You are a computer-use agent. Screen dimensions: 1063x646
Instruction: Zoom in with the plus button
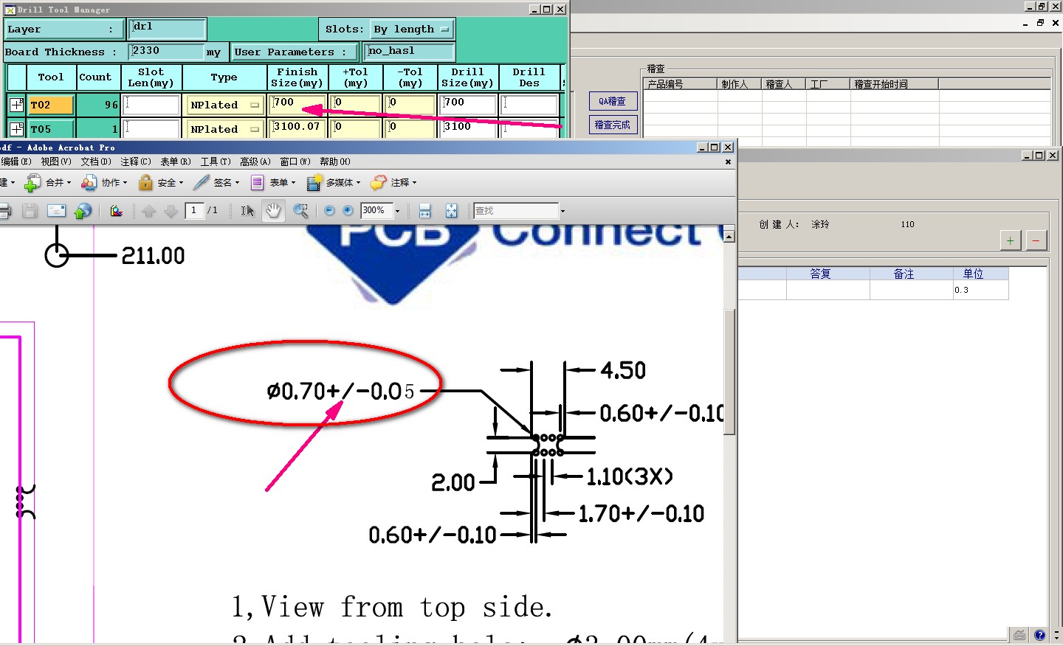coord(348,211)
